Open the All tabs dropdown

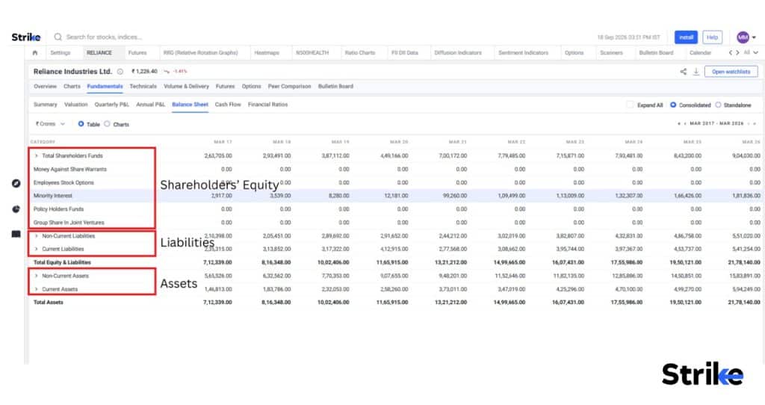(750, 53)
